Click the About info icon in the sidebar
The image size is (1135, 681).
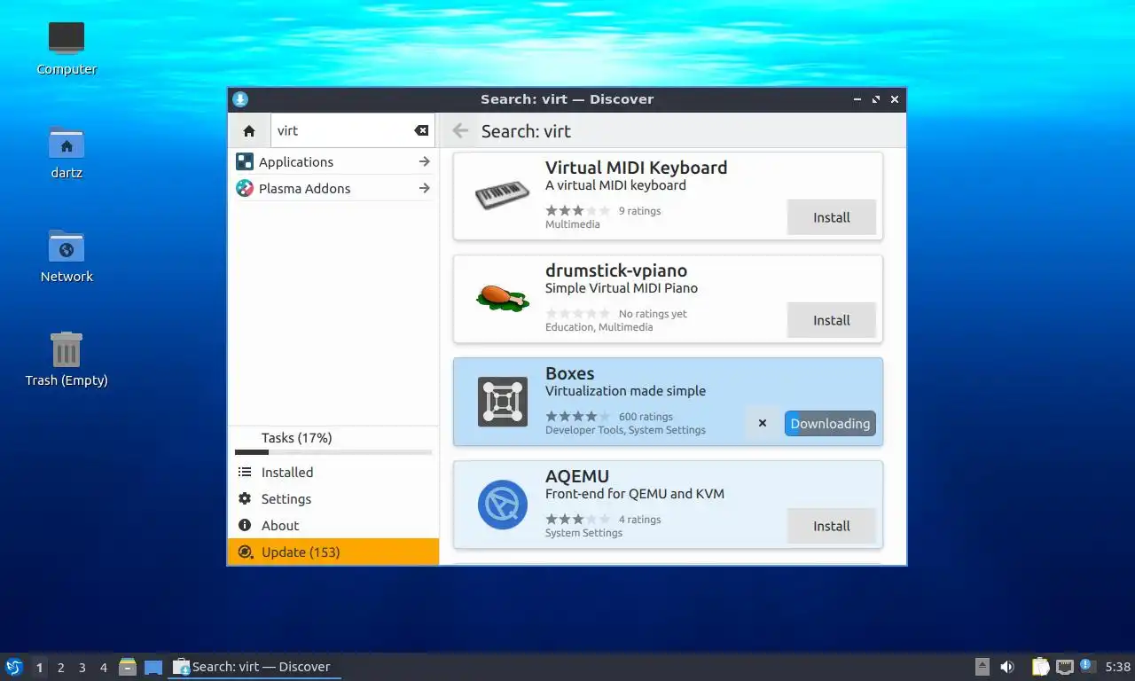tap(245, 526)
